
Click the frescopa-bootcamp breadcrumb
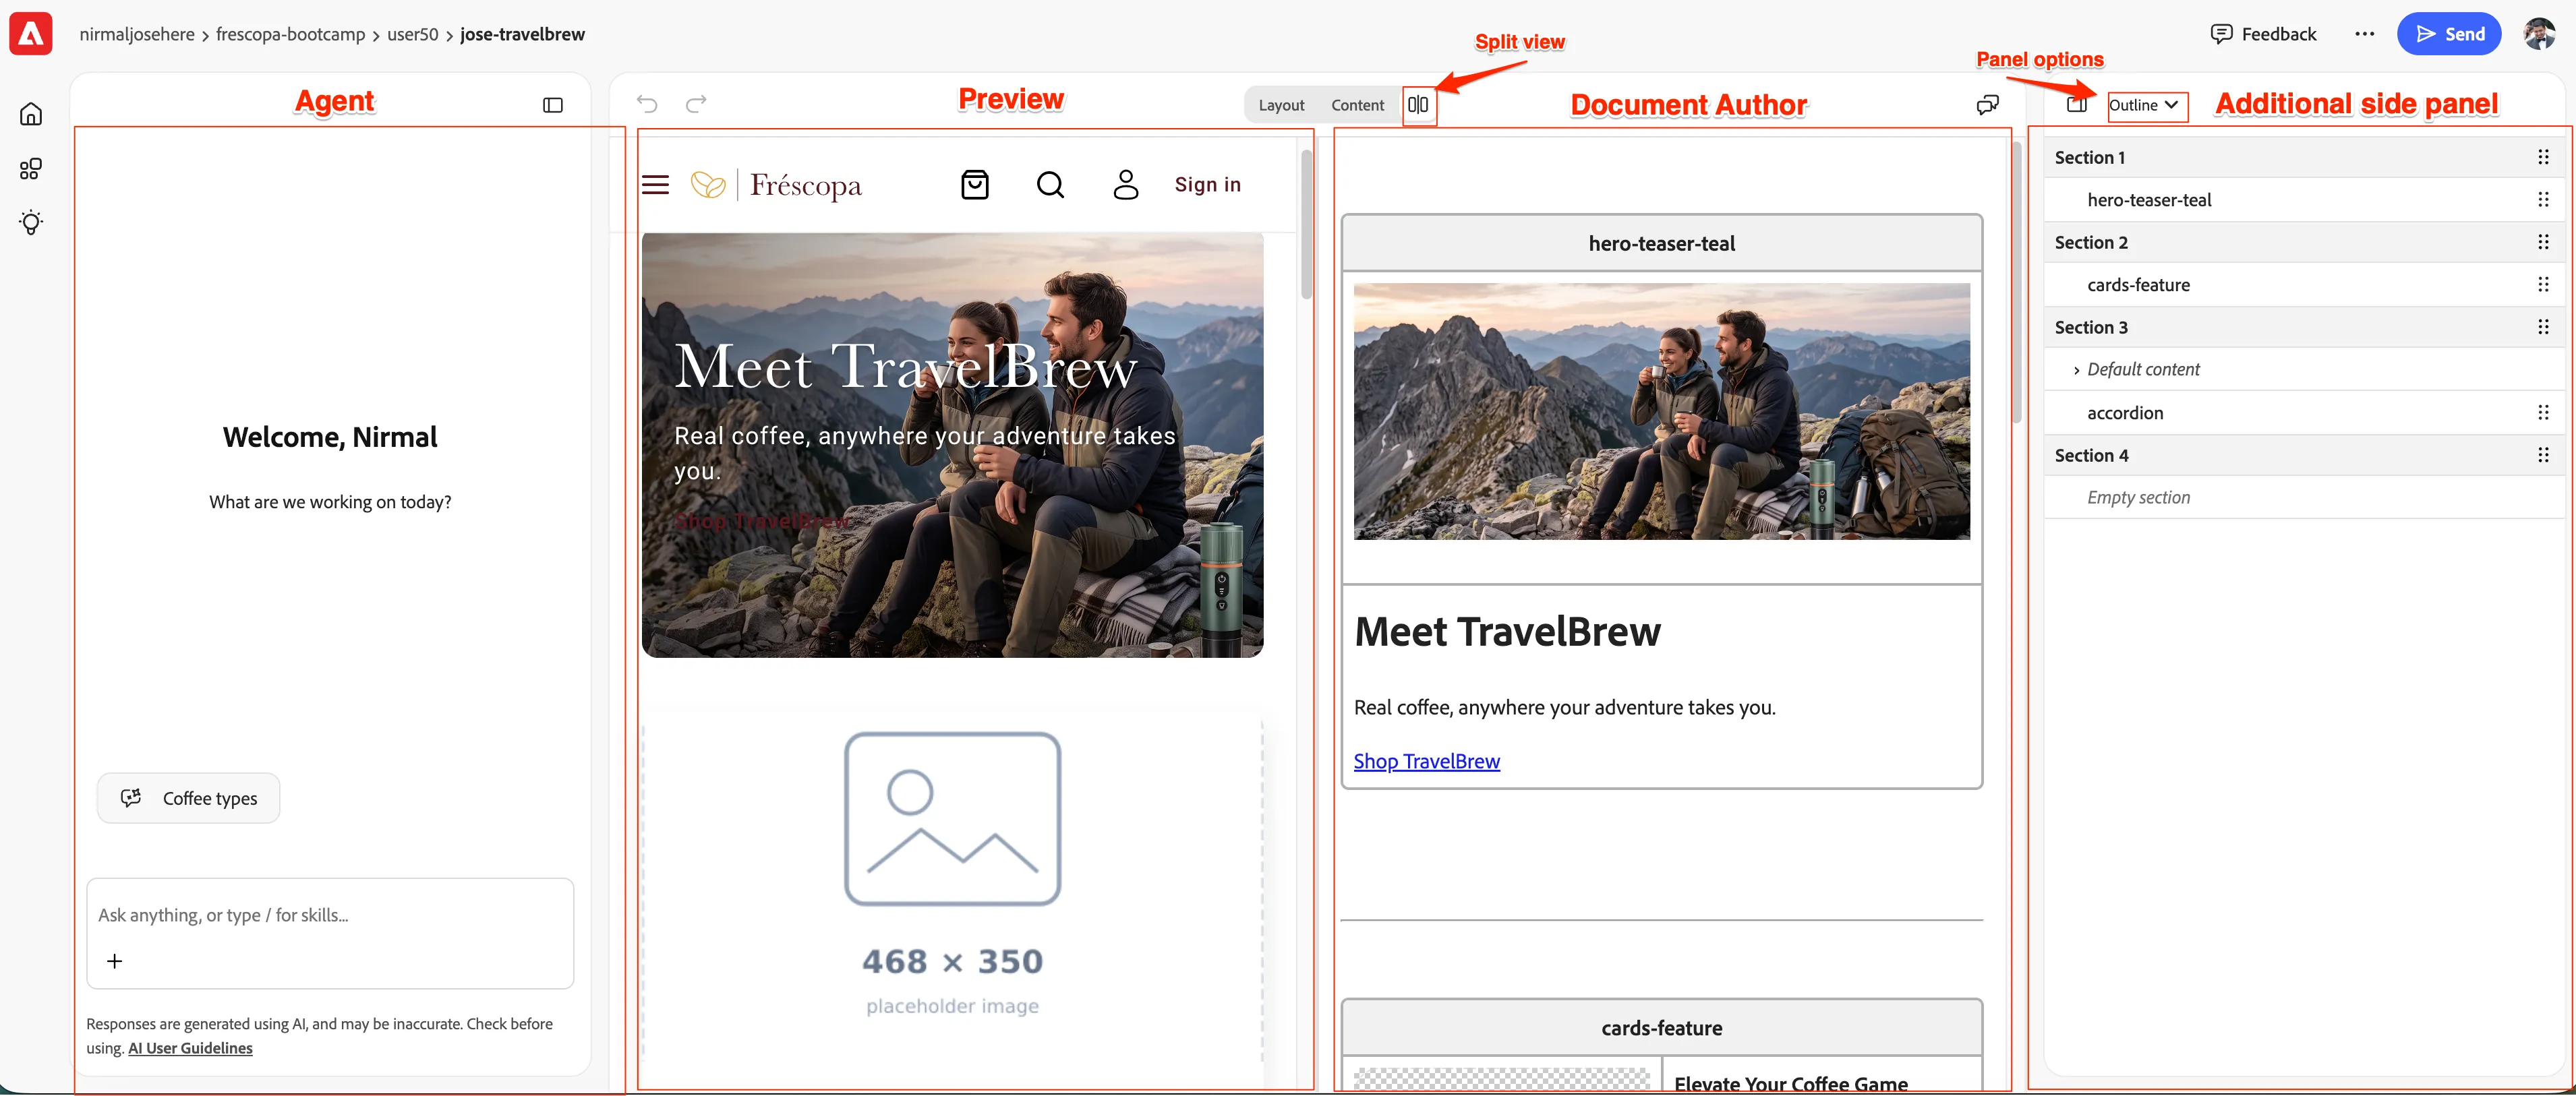pyautogui.click(x=290, y=34)
